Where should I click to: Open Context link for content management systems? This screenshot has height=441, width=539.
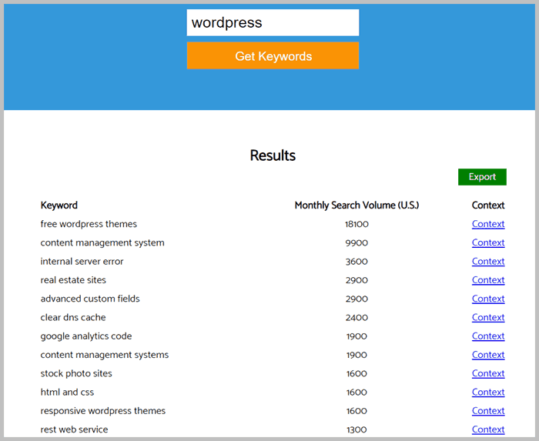pyautogui.click(x=487, y=355)
